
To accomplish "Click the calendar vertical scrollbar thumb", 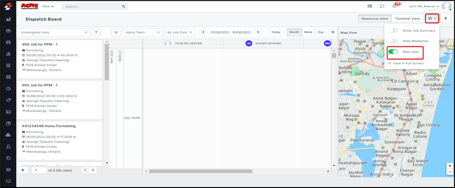I will (x=334, y=56).
